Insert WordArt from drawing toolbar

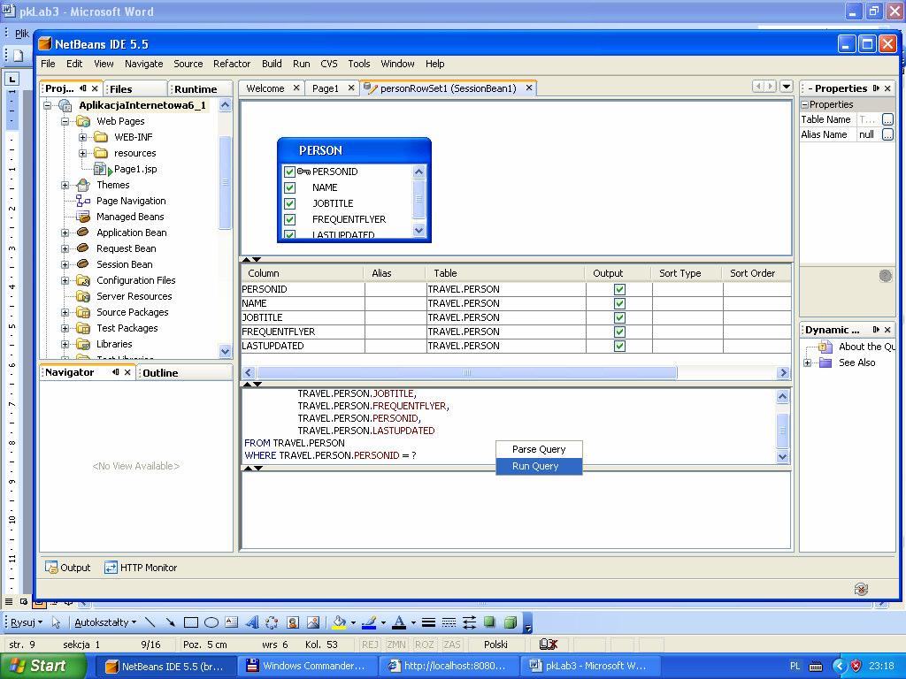(x=252, y=622)
